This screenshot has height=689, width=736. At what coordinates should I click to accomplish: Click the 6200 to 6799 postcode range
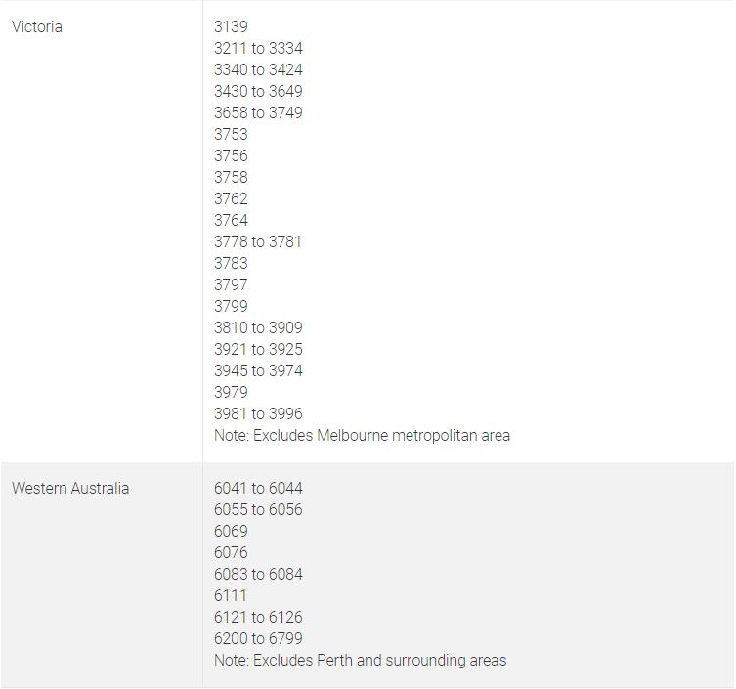click(x=258, y=638)
